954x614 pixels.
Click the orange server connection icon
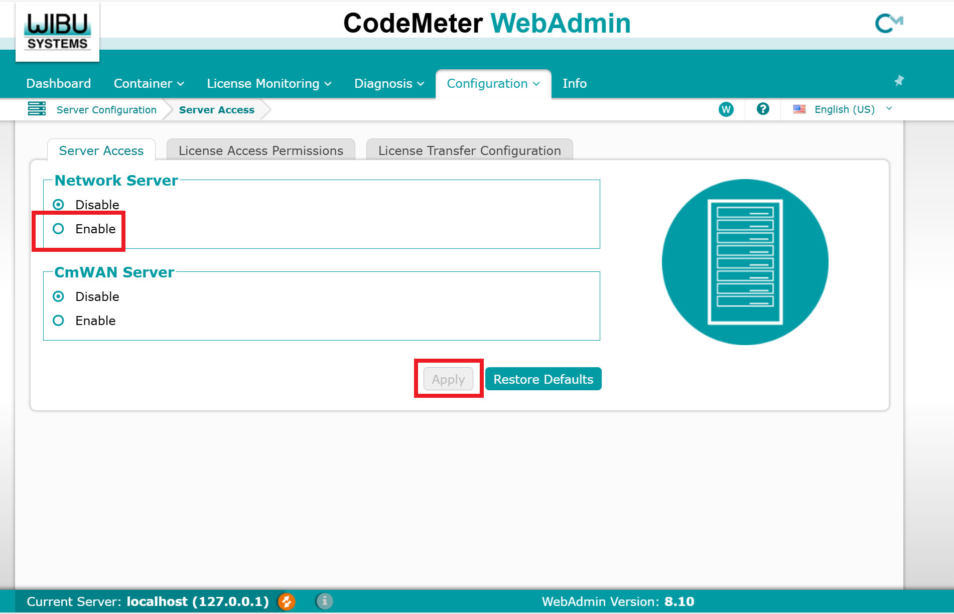(x=287, y=601)
